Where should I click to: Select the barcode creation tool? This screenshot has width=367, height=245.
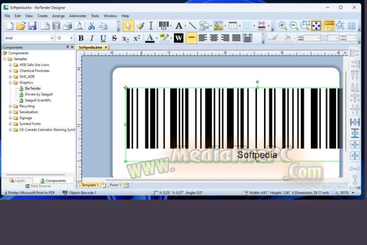tap(164, 26)
